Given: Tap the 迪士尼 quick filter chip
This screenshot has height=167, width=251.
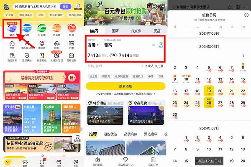Looking at the screenshot, I should [x=93, y=76].
